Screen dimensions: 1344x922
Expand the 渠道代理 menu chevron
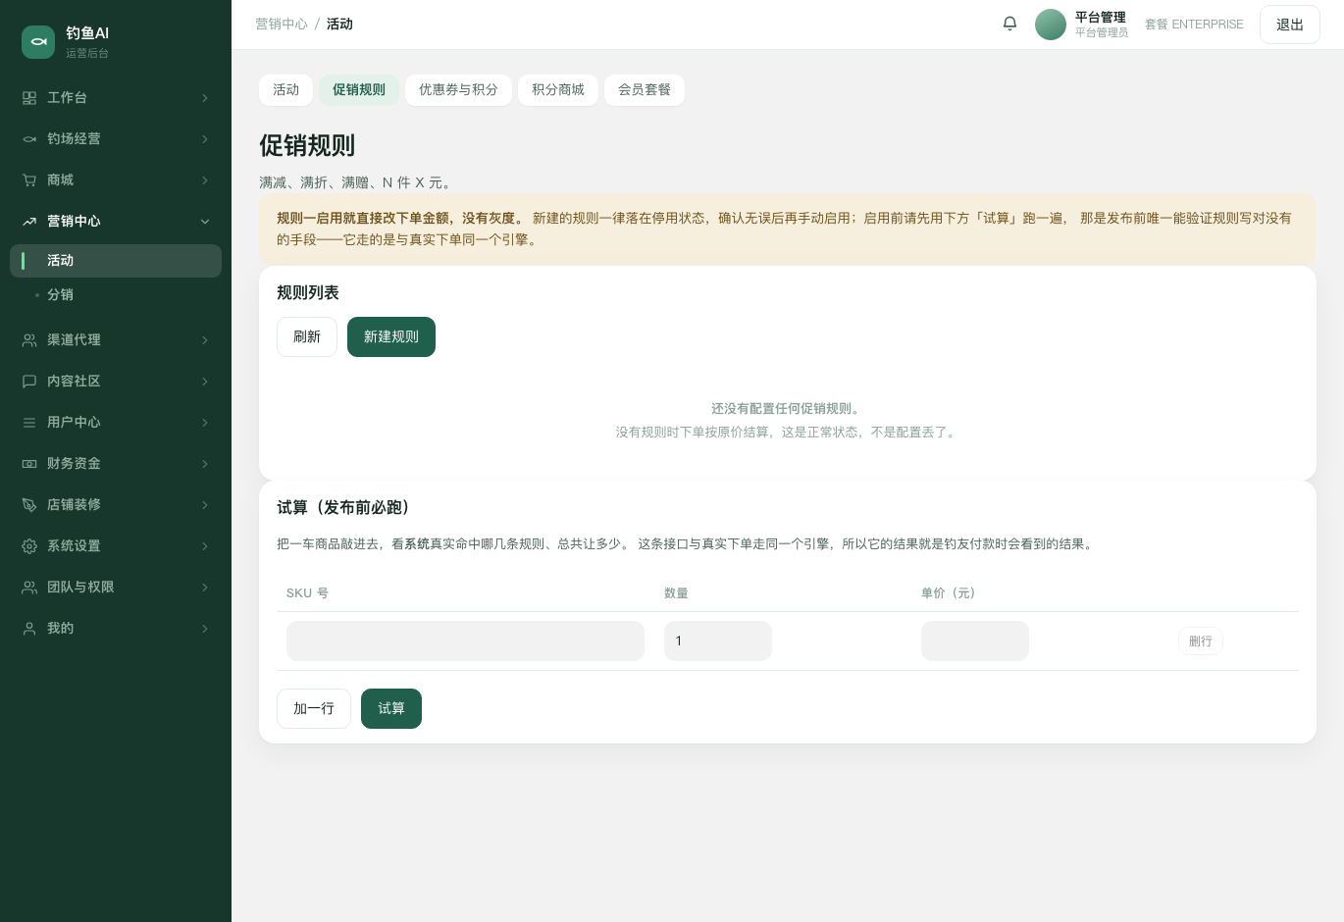205,340
